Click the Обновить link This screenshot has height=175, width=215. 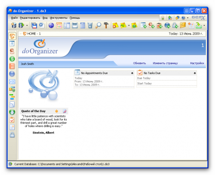point(139,63)
